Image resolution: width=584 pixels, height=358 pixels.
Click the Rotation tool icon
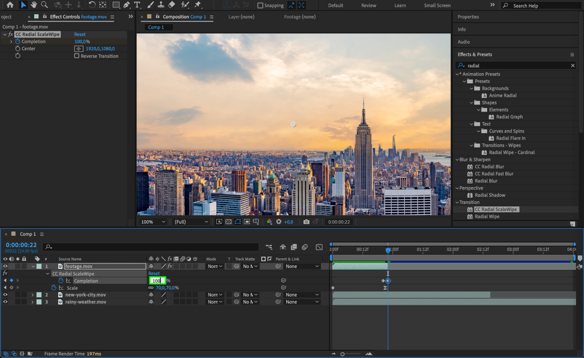tap(92, 5)
